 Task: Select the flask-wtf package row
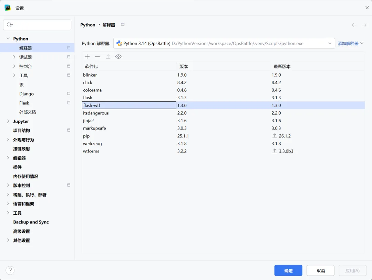[224, 105]
